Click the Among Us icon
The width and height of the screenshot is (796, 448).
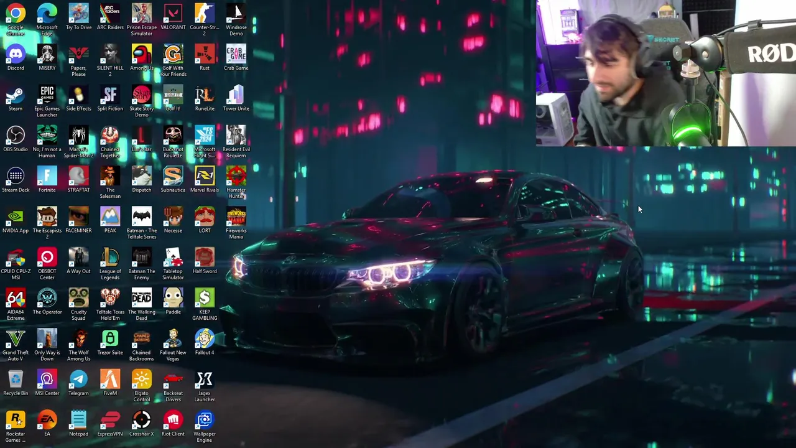point(142,54)
